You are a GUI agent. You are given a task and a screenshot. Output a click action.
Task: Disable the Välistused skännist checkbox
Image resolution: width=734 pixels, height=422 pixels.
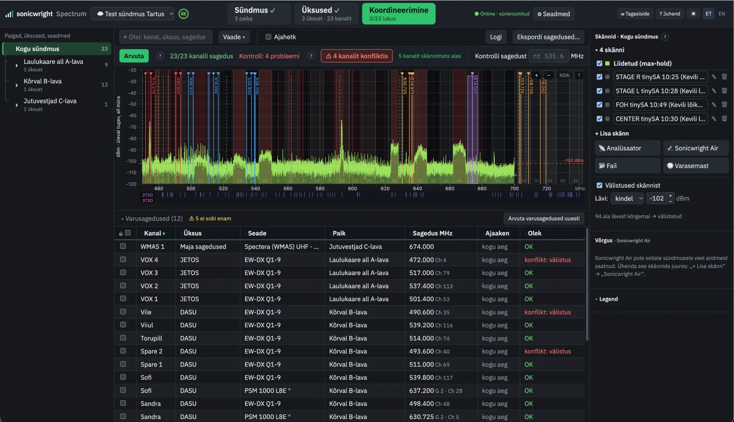(x=599, y=185)
